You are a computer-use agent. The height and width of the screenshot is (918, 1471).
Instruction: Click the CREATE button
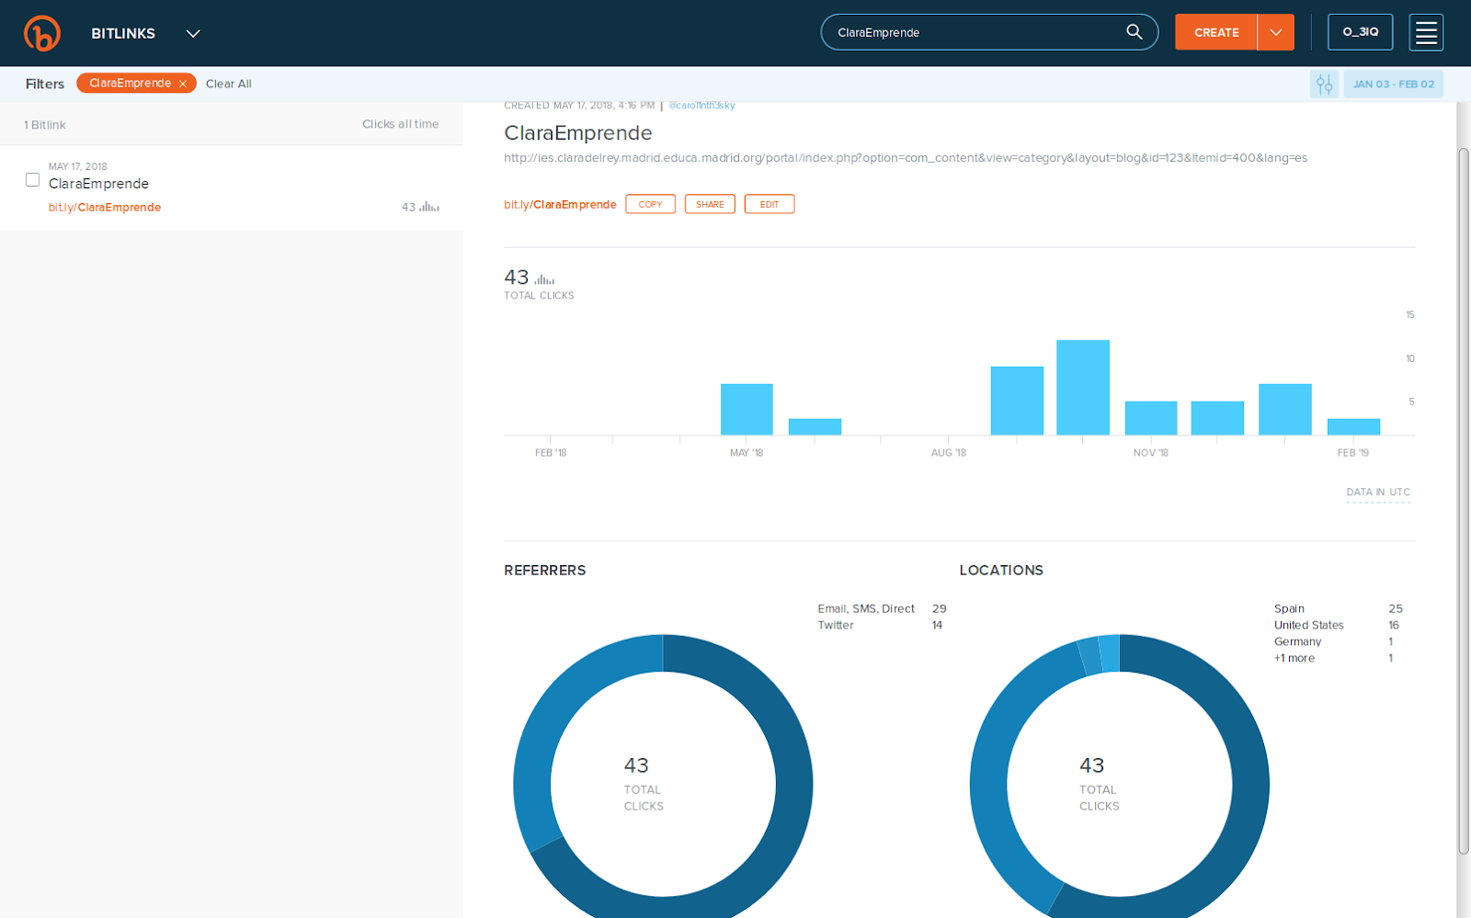[1216, 32]
